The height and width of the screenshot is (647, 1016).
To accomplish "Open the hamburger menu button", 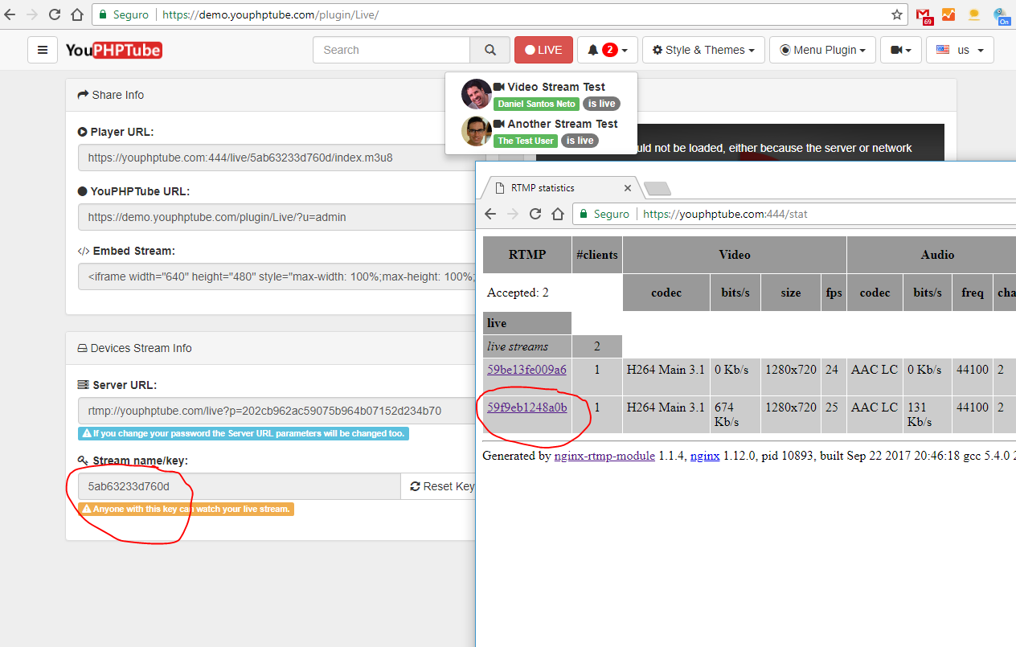I will click(43, 50).
